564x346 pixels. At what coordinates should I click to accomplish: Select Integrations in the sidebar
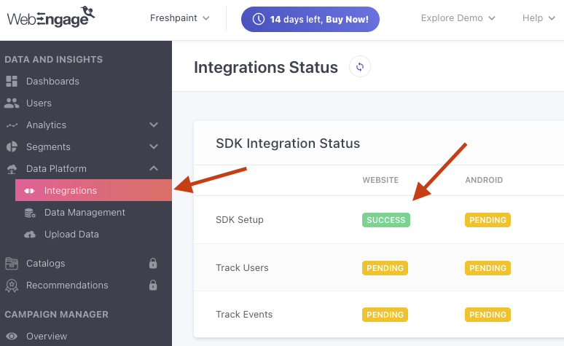pos(71,191)
